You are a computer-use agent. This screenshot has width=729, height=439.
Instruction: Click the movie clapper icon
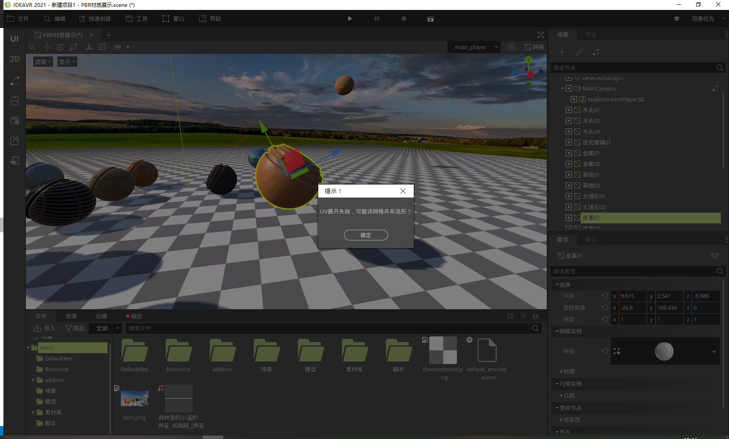pyautogui.click(x=431, y=19)
